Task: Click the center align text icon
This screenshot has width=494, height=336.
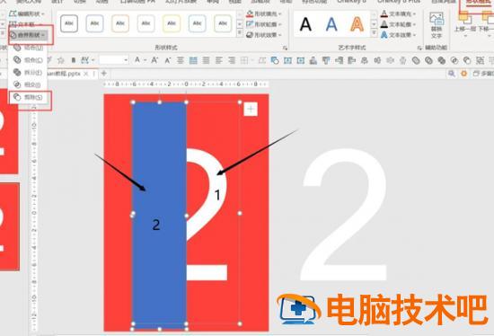Action: (x=181, y=60)
